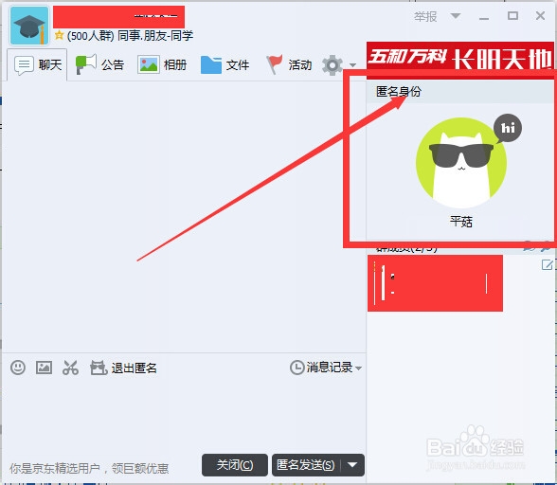This screenshot has width=557, height=485.
Task: Click the group settings gear icon
Action: click(x=332, y=65)
